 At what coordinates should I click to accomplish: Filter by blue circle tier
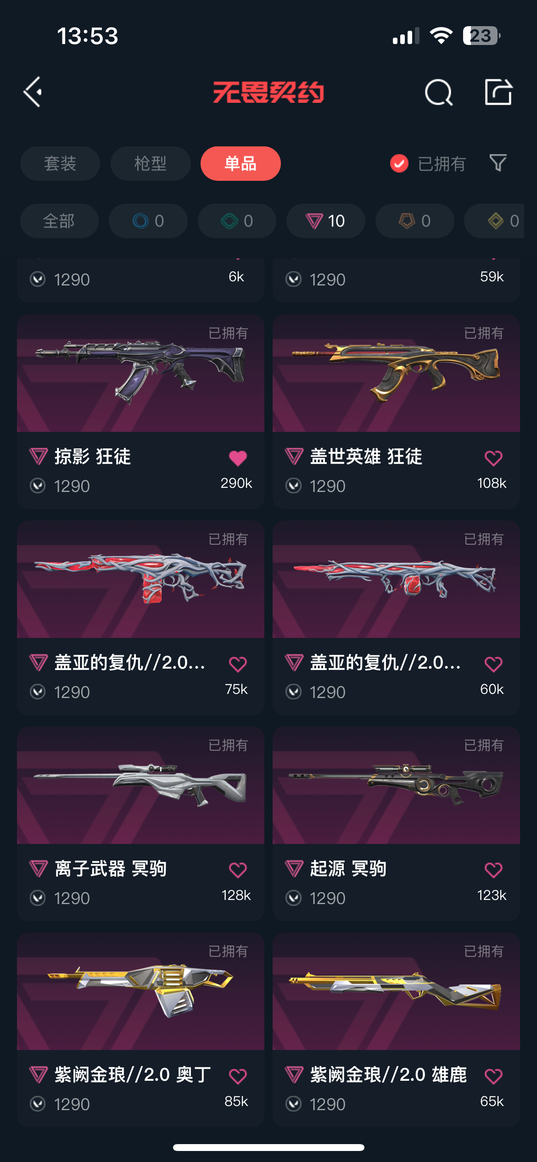(x=148, y=221)
